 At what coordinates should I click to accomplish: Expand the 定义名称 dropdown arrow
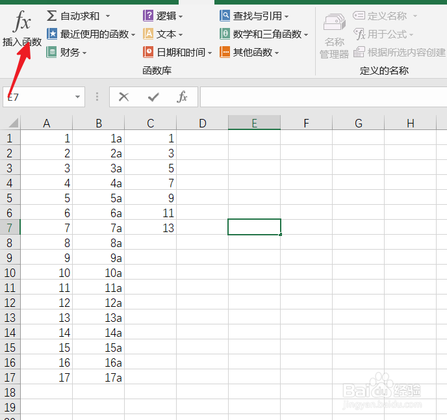tap(415, 16)
